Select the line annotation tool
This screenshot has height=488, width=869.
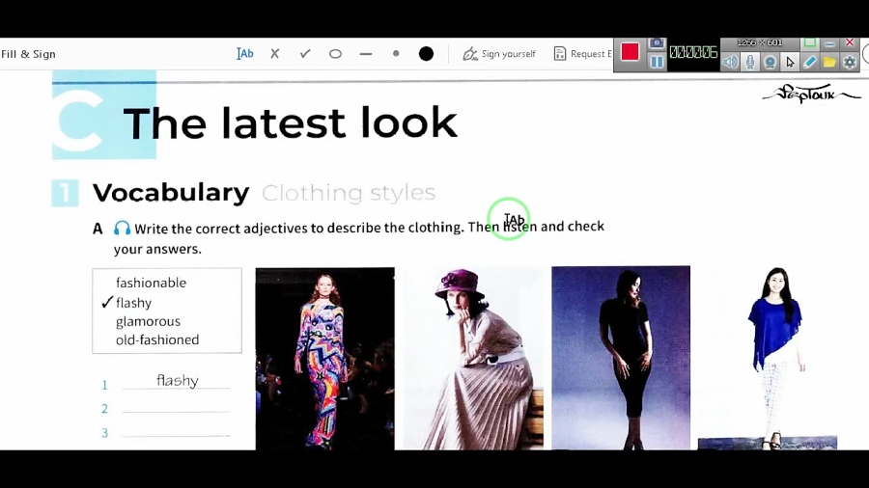pyautogui.click(x=366, y=54)
